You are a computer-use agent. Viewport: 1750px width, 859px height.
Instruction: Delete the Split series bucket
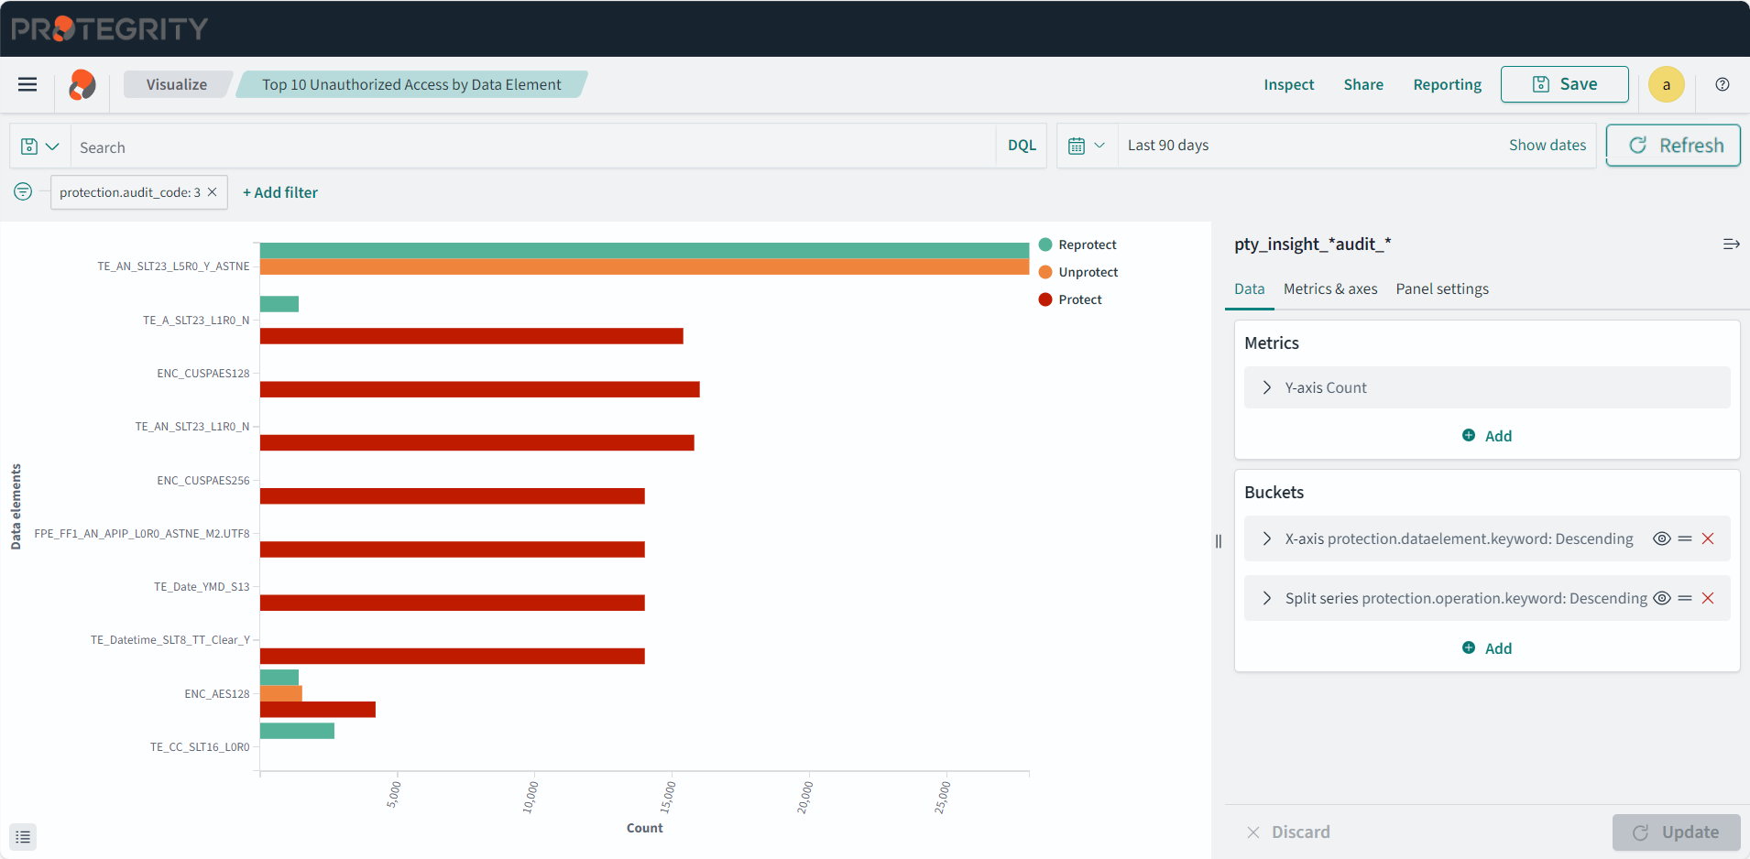[x=1708, y=598]
